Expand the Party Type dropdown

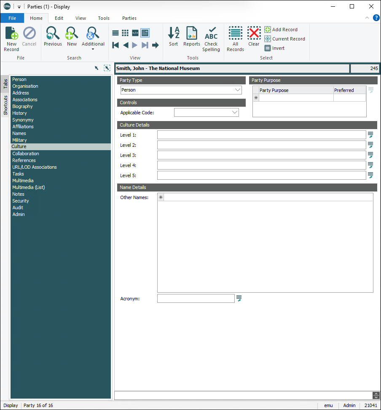[x=238, y=90]
